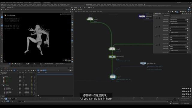The image size is (192, 108).
Task: Select the Tube shelf tool
Action: (7, 6)
